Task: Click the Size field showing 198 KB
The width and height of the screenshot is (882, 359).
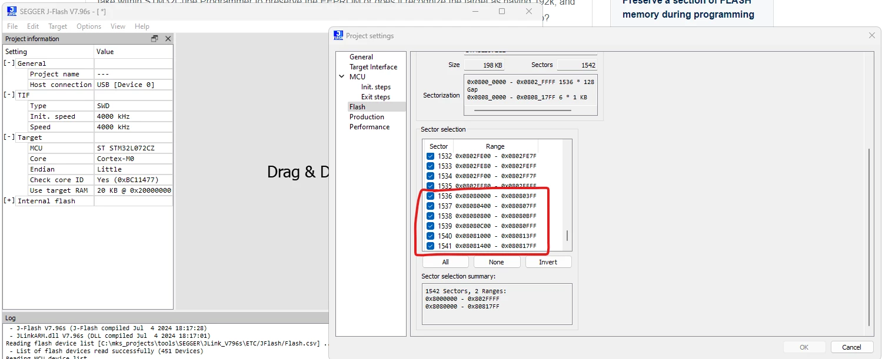Action: [x=484, y=65]
